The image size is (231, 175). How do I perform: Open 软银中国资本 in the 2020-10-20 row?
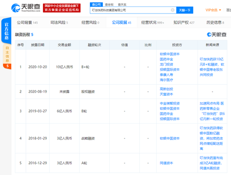click(170, 54)
